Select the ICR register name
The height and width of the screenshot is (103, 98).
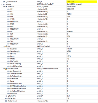12,34
